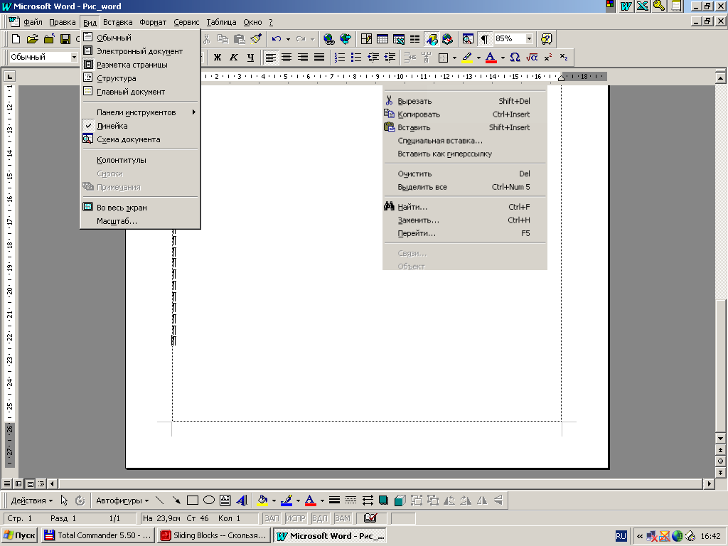The width and height of the screenshot is (728, 546).
Task: Click drawing toolbar font color A swatch
Action: point(310,500)
